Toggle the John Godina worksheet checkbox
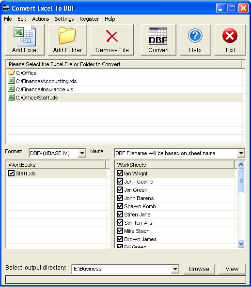Image resolution: width=251 pixels, height=287 pixels. [120, 181]
